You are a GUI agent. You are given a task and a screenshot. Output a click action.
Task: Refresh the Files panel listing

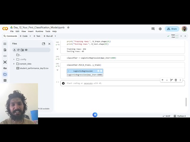[18, 50]
